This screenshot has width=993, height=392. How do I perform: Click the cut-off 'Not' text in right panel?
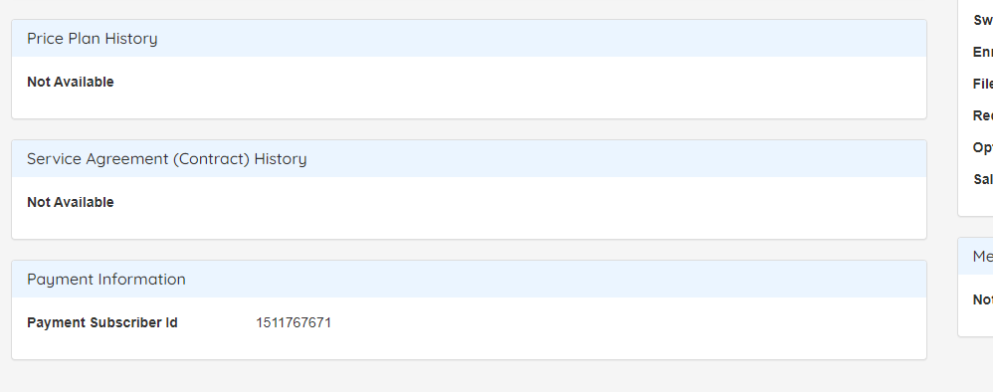pyautogui.click(x=983, y=300)
